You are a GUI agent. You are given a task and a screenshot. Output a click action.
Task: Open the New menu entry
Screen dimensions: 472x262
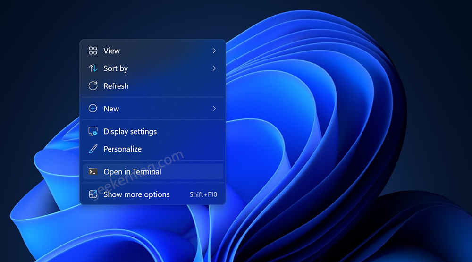[x=153, y=109]
